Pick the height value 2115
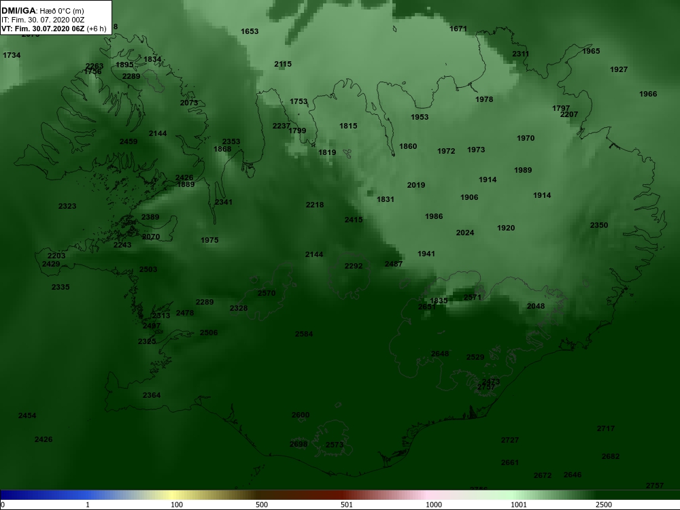This screenshot has width=680, height=510. pyautogui.click(x=283, y=64)
